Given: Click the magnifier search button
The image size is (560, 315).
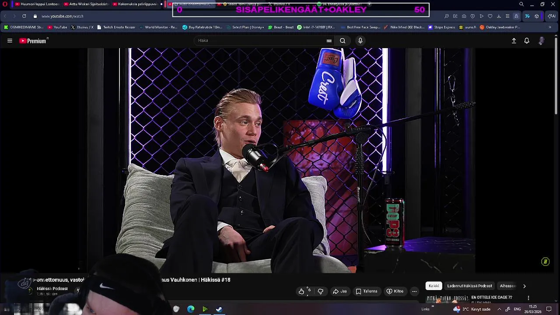Looking at the screenshot, I should (x=343, y=41).
